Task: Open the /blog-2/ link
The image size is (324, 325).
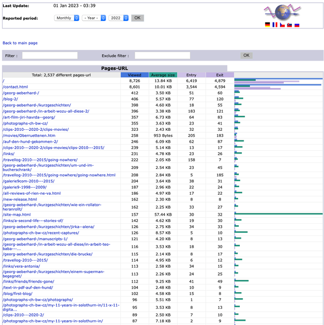Action: 10,99
